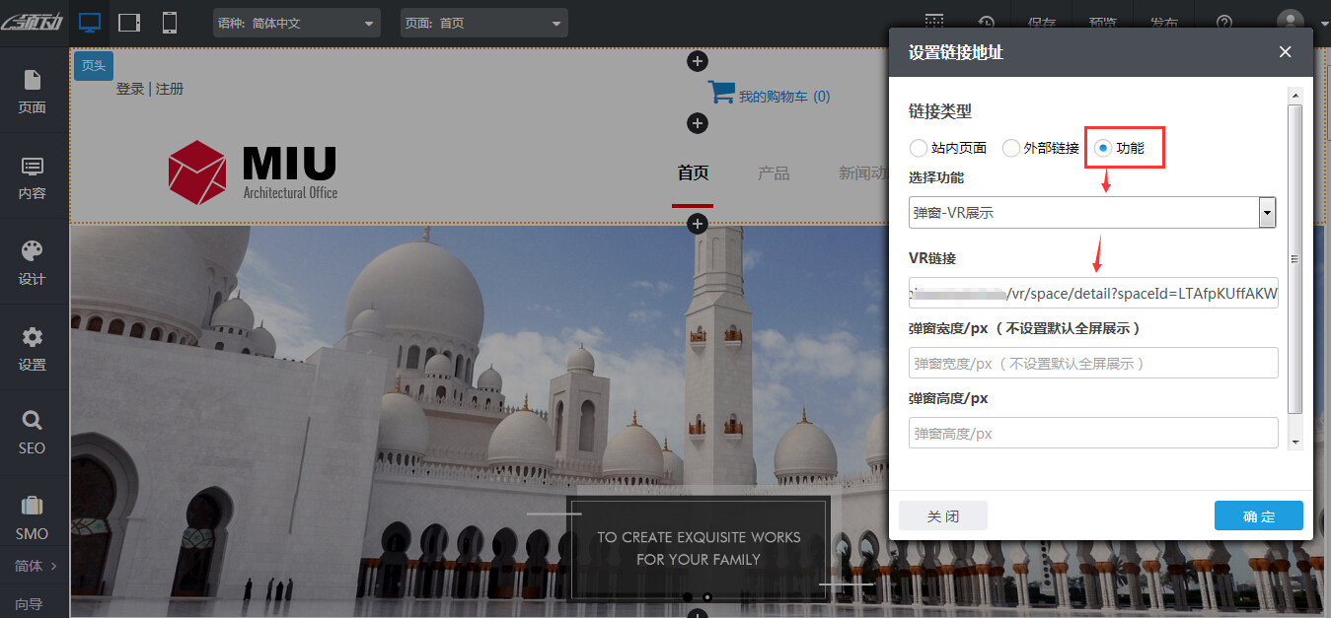Open the 内容 panel in sidebar

coord(33,177)
